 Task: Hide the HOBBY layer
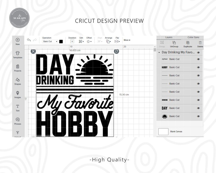coord(198,67)
